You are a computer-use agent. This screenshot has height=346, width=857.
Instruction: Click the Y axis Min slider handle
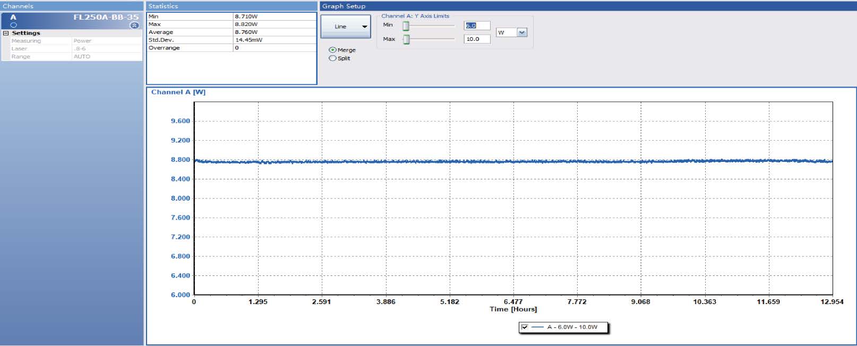pyautogui.click(x=406, y=26)
